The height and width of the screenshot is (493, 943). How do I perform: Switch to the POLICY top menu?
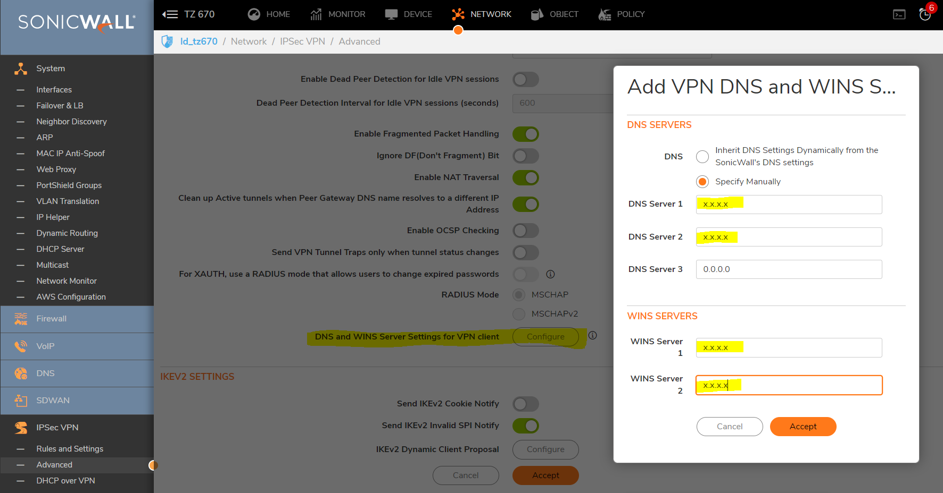[x=622, y=14]
